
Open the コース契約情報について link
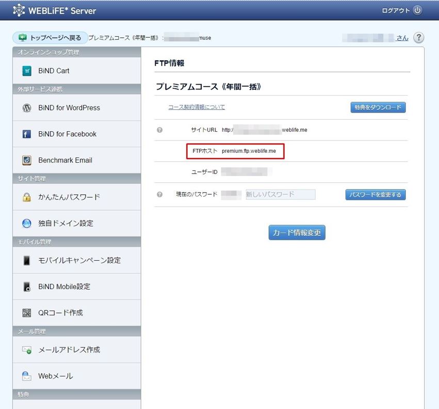click(197, 107)
